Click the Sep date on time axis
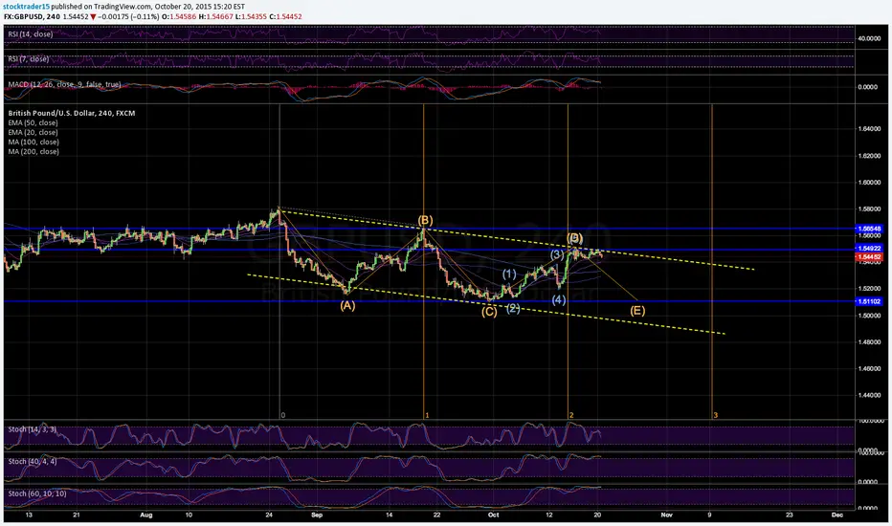This screenshot has height=526, width=892. pyautogui.click(x=317, y=515)
